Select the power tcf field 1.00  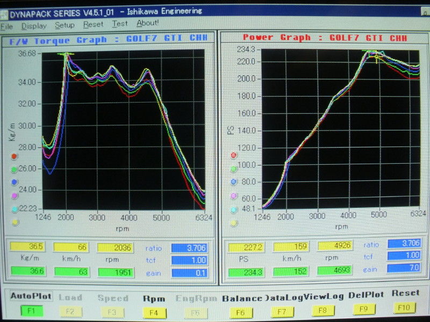click(404, 255)
